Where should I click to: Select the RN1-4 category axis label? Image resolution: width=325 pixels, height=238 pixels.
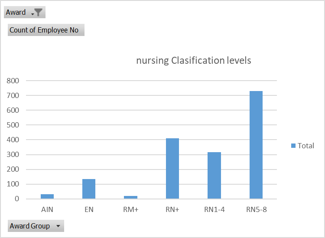pos(214,209)
